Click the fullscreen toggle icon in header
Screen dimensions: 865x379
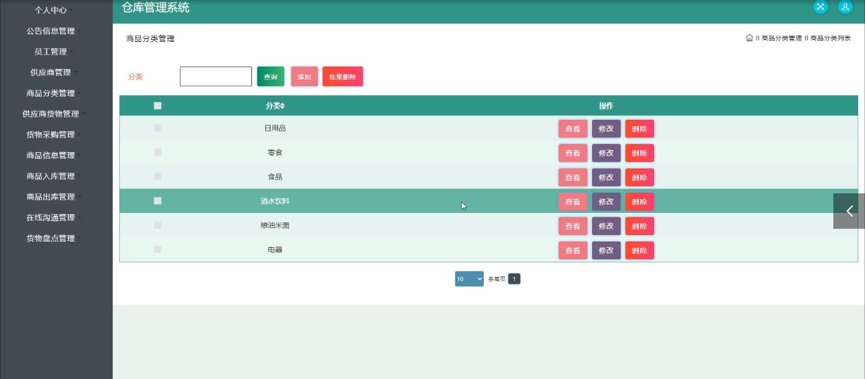(821, 6)
